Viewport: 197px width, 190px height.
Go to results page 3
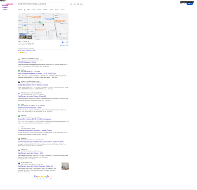40,179
